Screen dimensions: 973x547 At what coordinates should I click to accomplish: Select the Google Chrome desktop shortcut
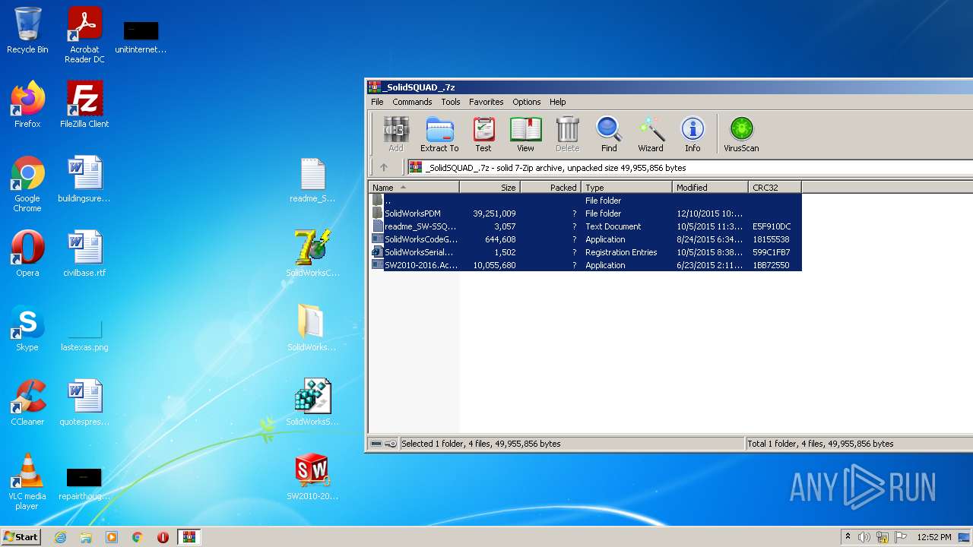tap(27, 184)
